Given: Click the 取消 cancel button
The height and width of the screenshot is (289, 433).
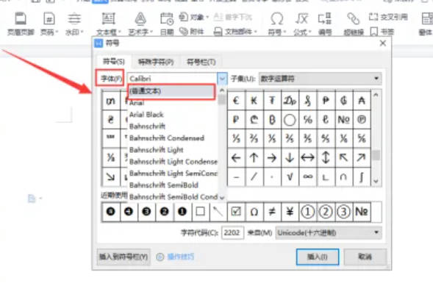Looking at the screenshot, I should pyautogui.click(x=365, y=257).
